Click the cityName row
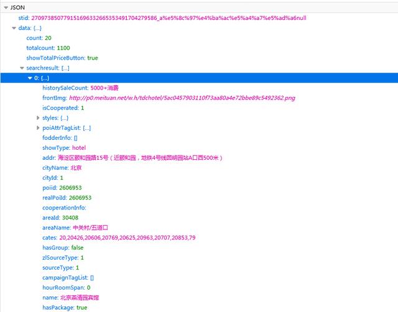Screen dimensions: 398x312 click(199, 168)
